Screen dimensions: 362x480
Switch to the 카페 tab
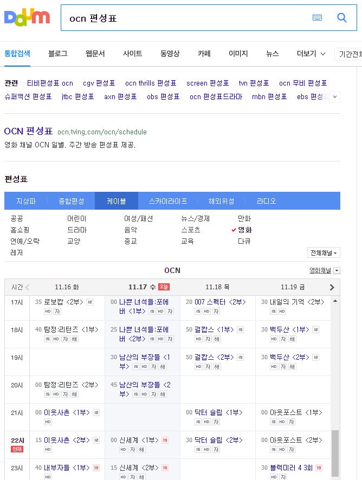pyautogui.click(x=204, y=54)
